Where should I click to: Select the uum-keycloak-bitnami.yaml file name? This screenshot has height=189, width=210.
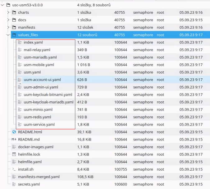click(48, 94)
